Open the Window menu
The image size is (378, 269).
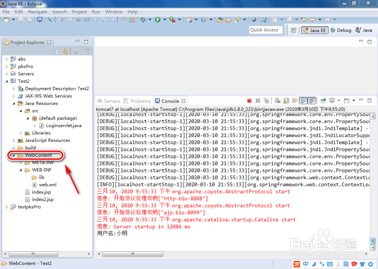114,12
